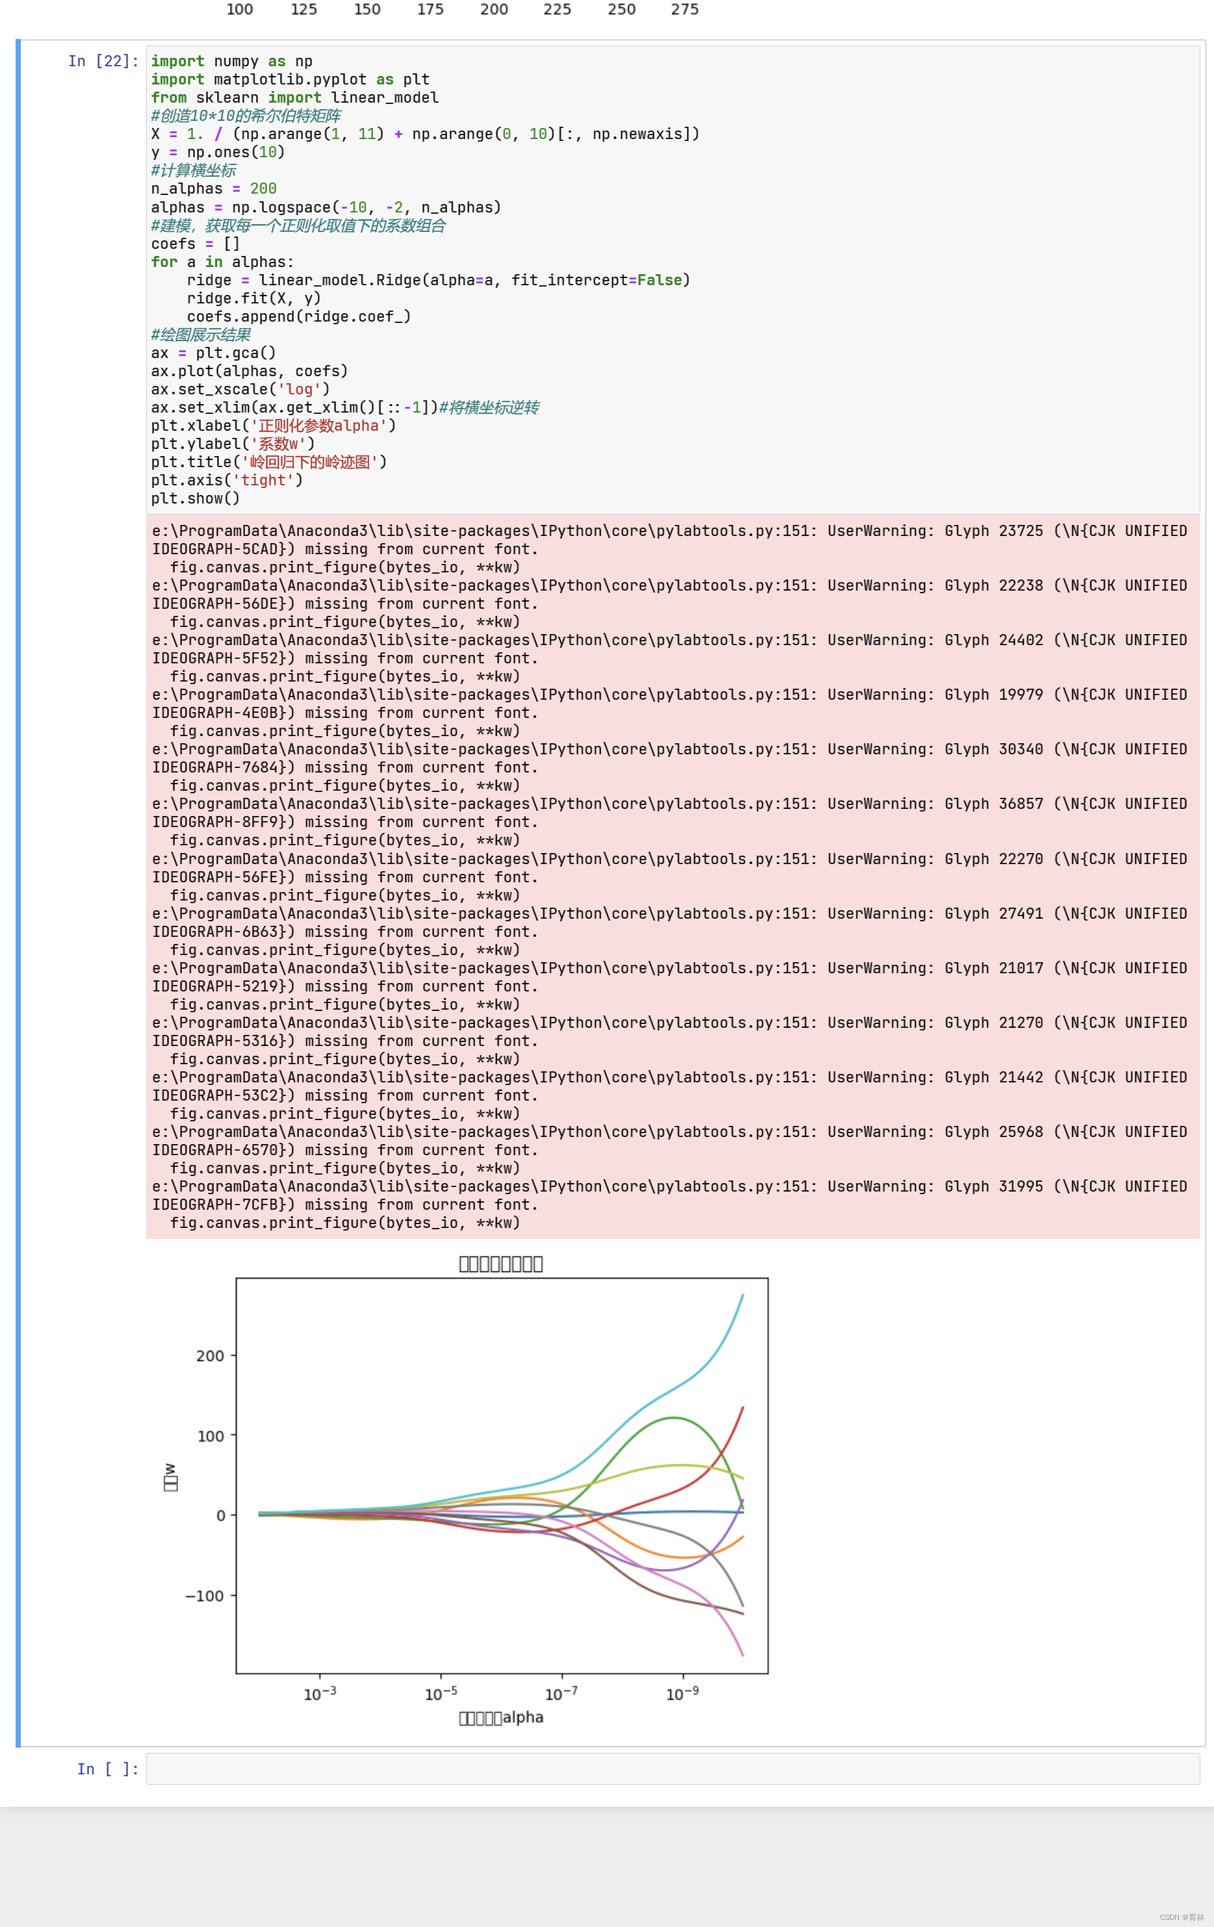Click the 'ax.plot(alphas, coefs)' line
The height and width of the screenshot is (1927, 1214).
click(x=250, y=372)
